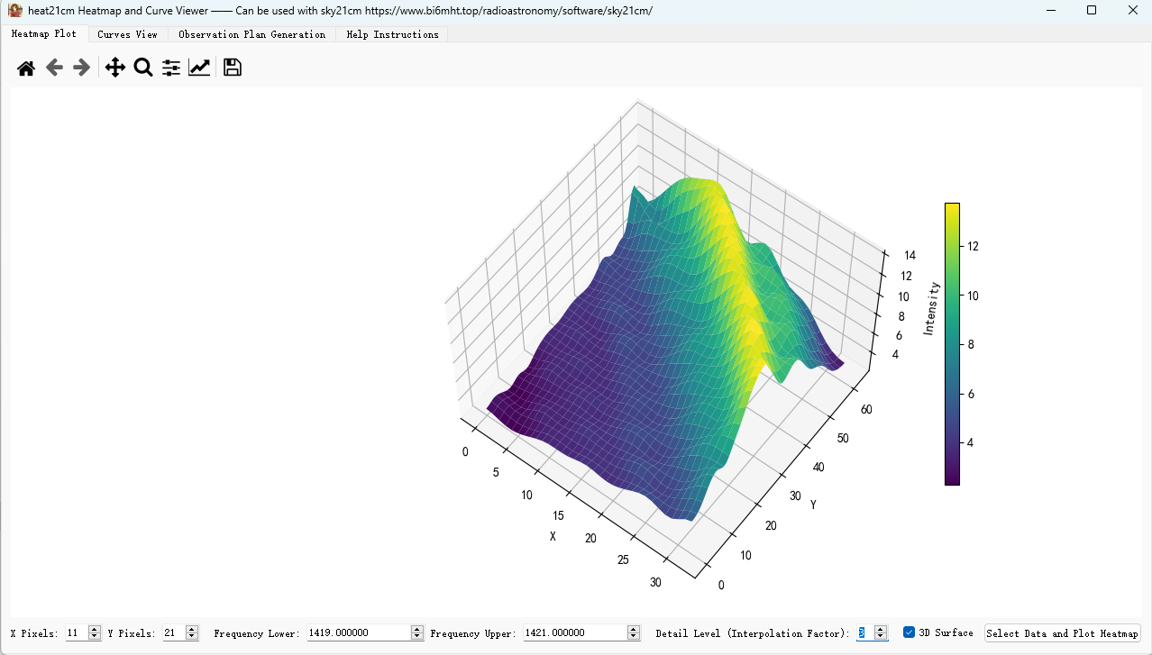Activate the Zoom magnifier tool
Image resolution: width=1152 pixels, height=655 pixels.
[142, 68]
